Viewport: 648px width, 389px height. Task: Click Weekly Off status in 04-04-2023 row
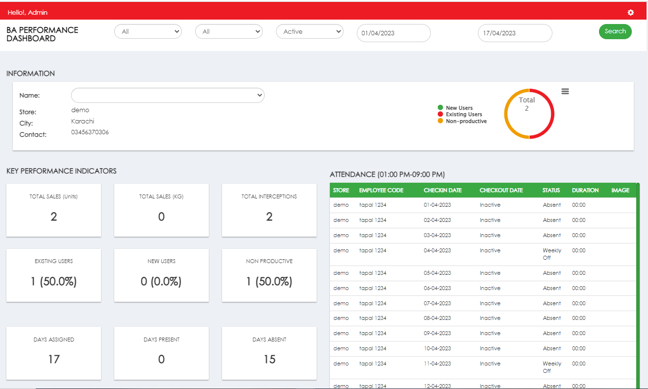point(552,254)
